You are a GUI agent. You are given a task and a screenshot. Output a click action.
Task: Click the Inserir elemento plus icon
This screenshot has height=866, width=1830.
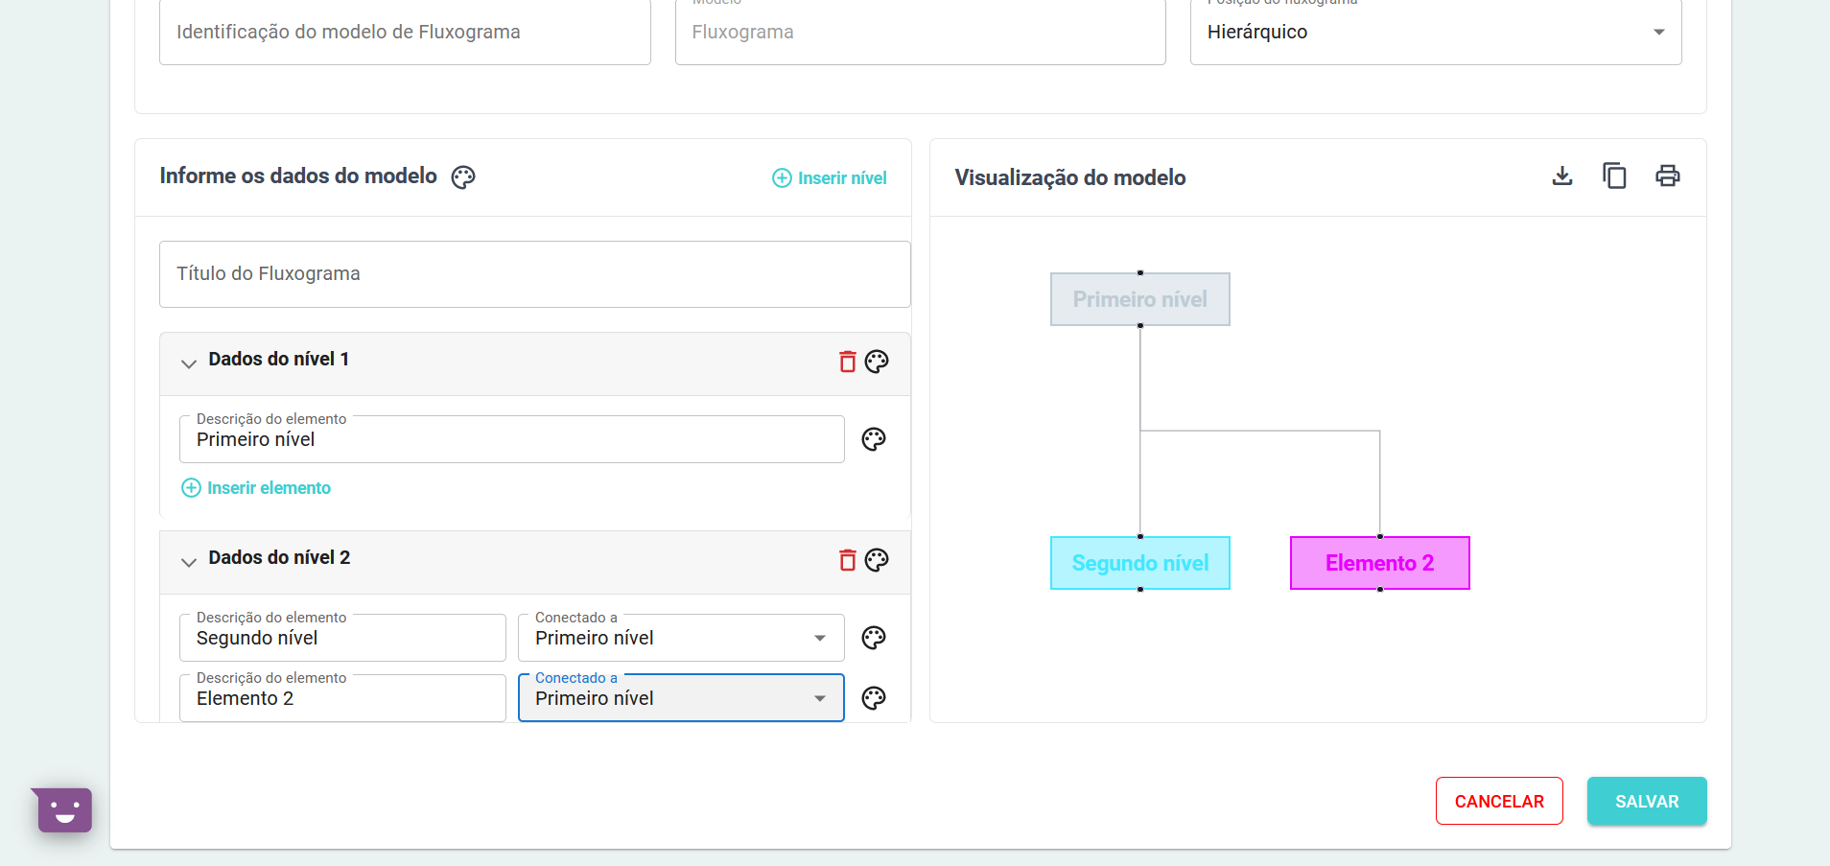pos(192,488)
